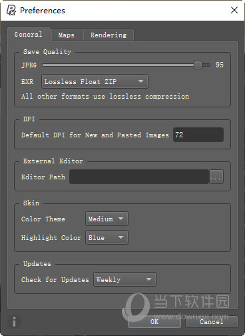
Task: Confirm settings with the OK button
Action: tap(154, 321)
